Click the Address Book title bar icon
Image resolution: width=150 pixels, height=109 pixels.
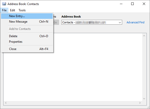(x=4, y=4)
